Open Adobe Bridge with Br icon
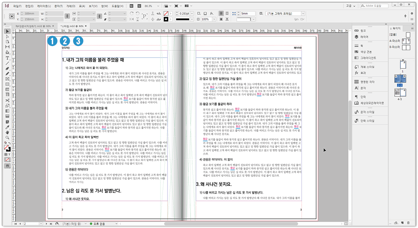Image resolution: width=418 pixels, height=228 pixels. coord(132,6)
